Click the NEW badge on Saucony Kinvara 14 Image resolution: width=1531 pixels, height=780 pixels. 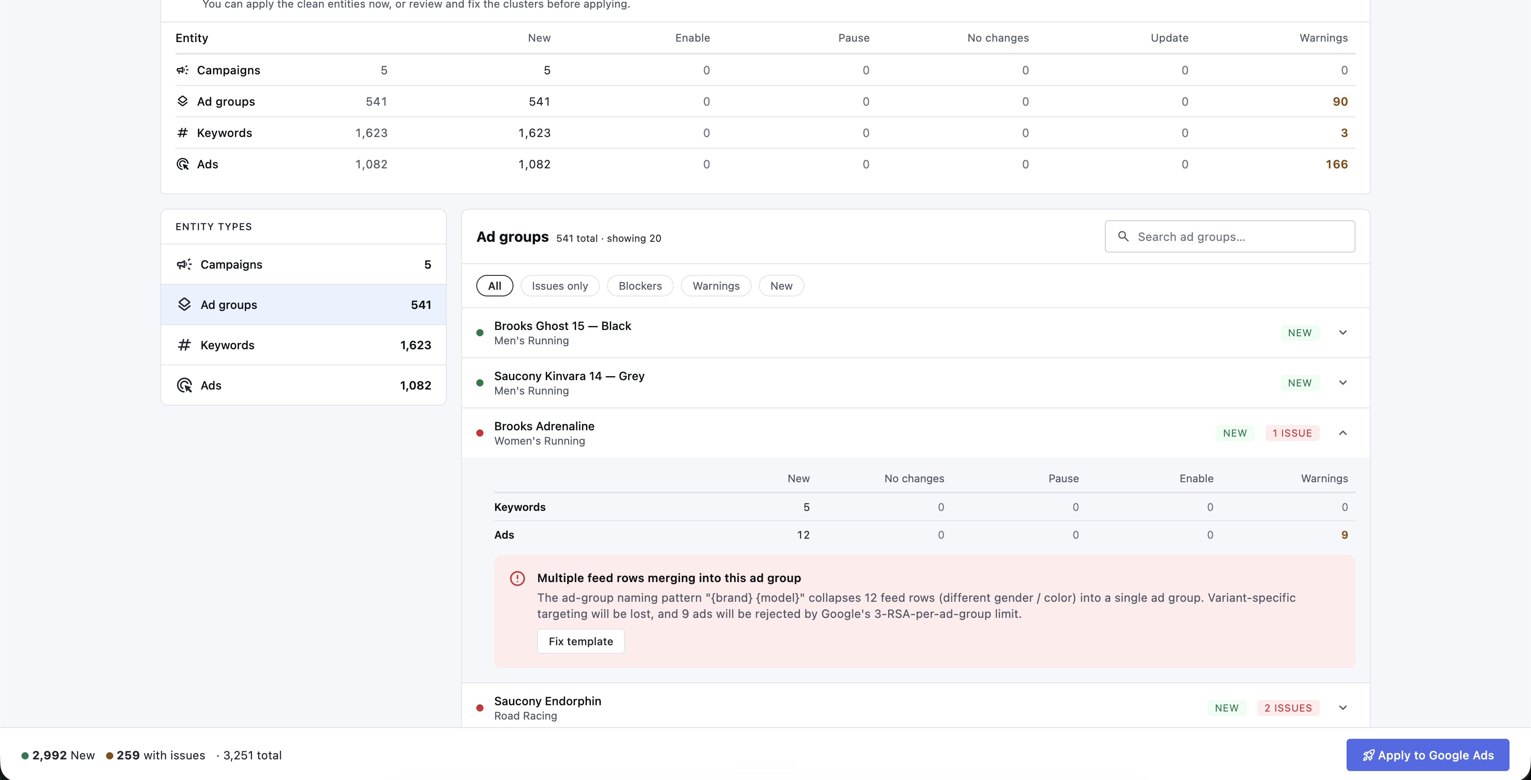click(1300, 383)
